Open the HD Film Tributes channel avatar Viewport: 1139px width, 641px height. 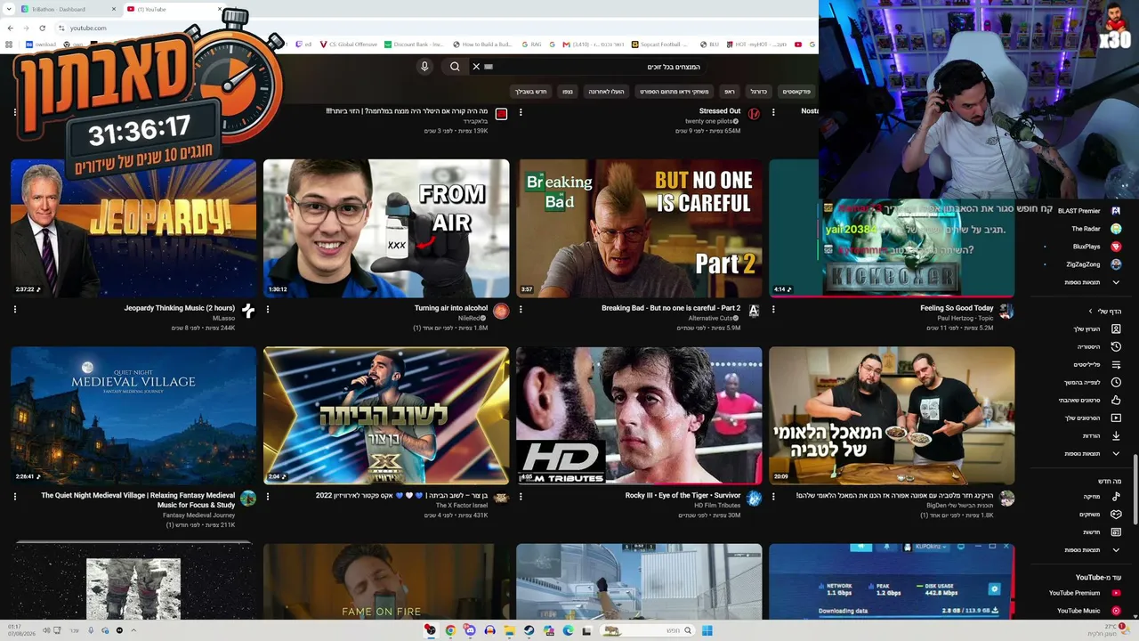[x=754, y=499]
